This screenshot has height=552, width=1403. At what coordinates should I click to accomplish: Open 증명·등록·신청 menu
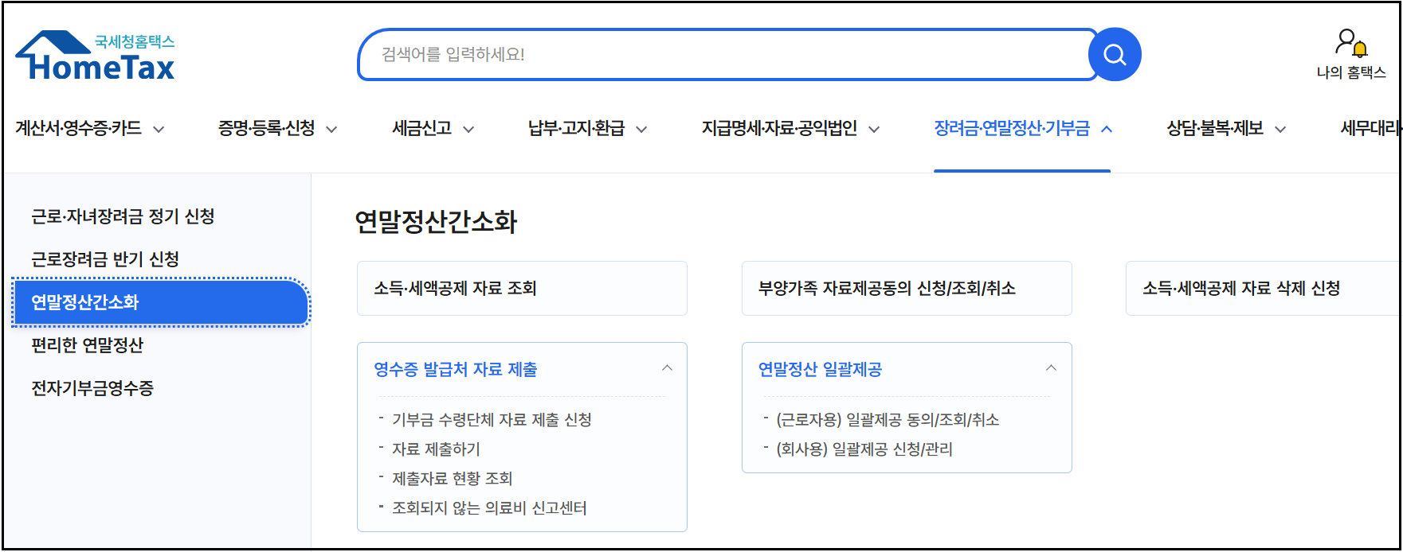pos(267,128)
